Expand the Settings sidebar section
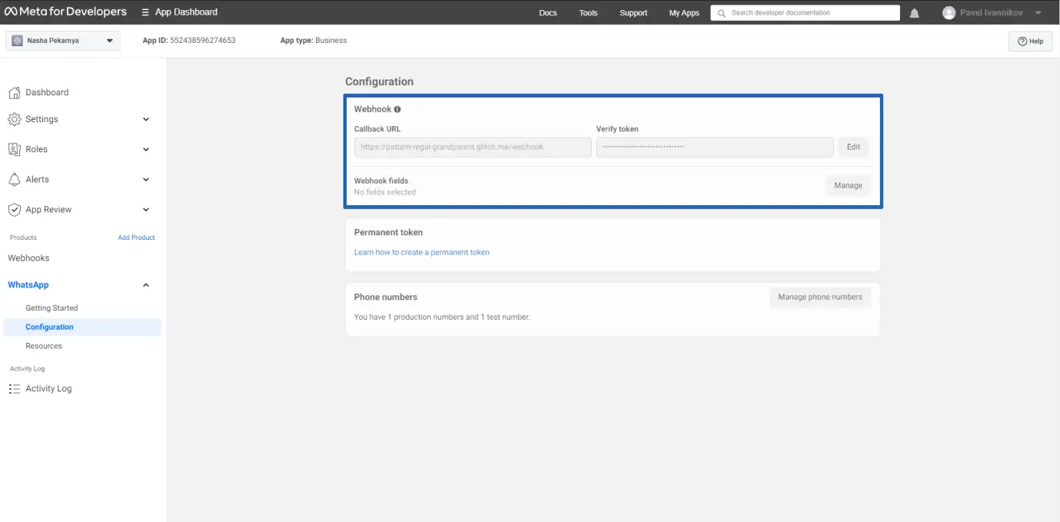Viewport: 1060px width, 522px height. coord(146,120)
